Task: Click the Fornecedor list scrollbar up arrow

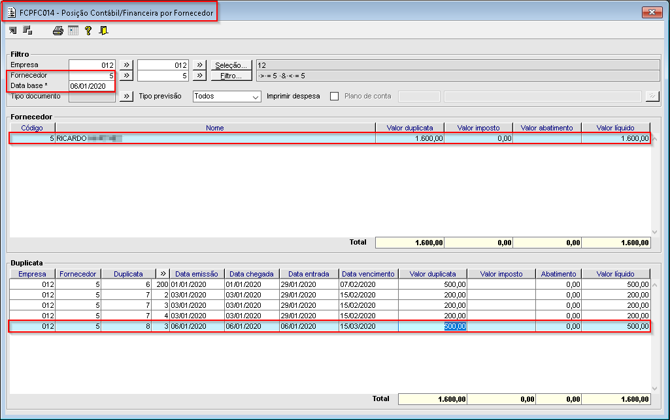Action: click(x=656, y=138)
